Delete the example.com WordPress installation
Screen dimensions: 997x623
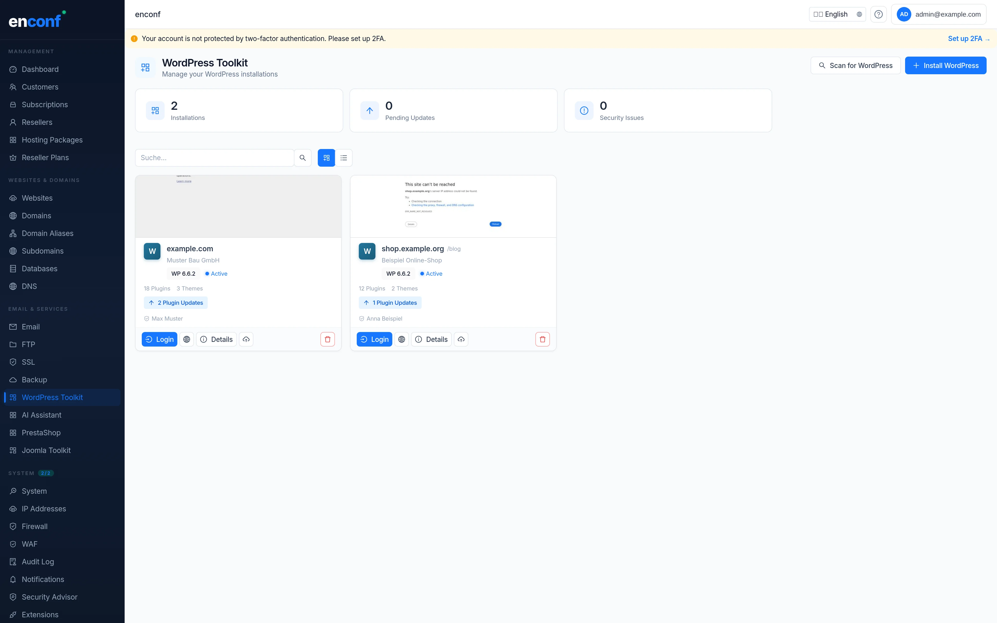pyautogui.click(x=327, y=340)
